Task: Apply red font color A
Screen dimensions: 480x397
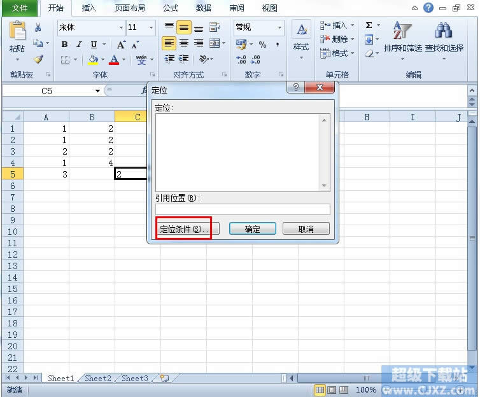Action: pyautogui.click(x=114, y=59)
